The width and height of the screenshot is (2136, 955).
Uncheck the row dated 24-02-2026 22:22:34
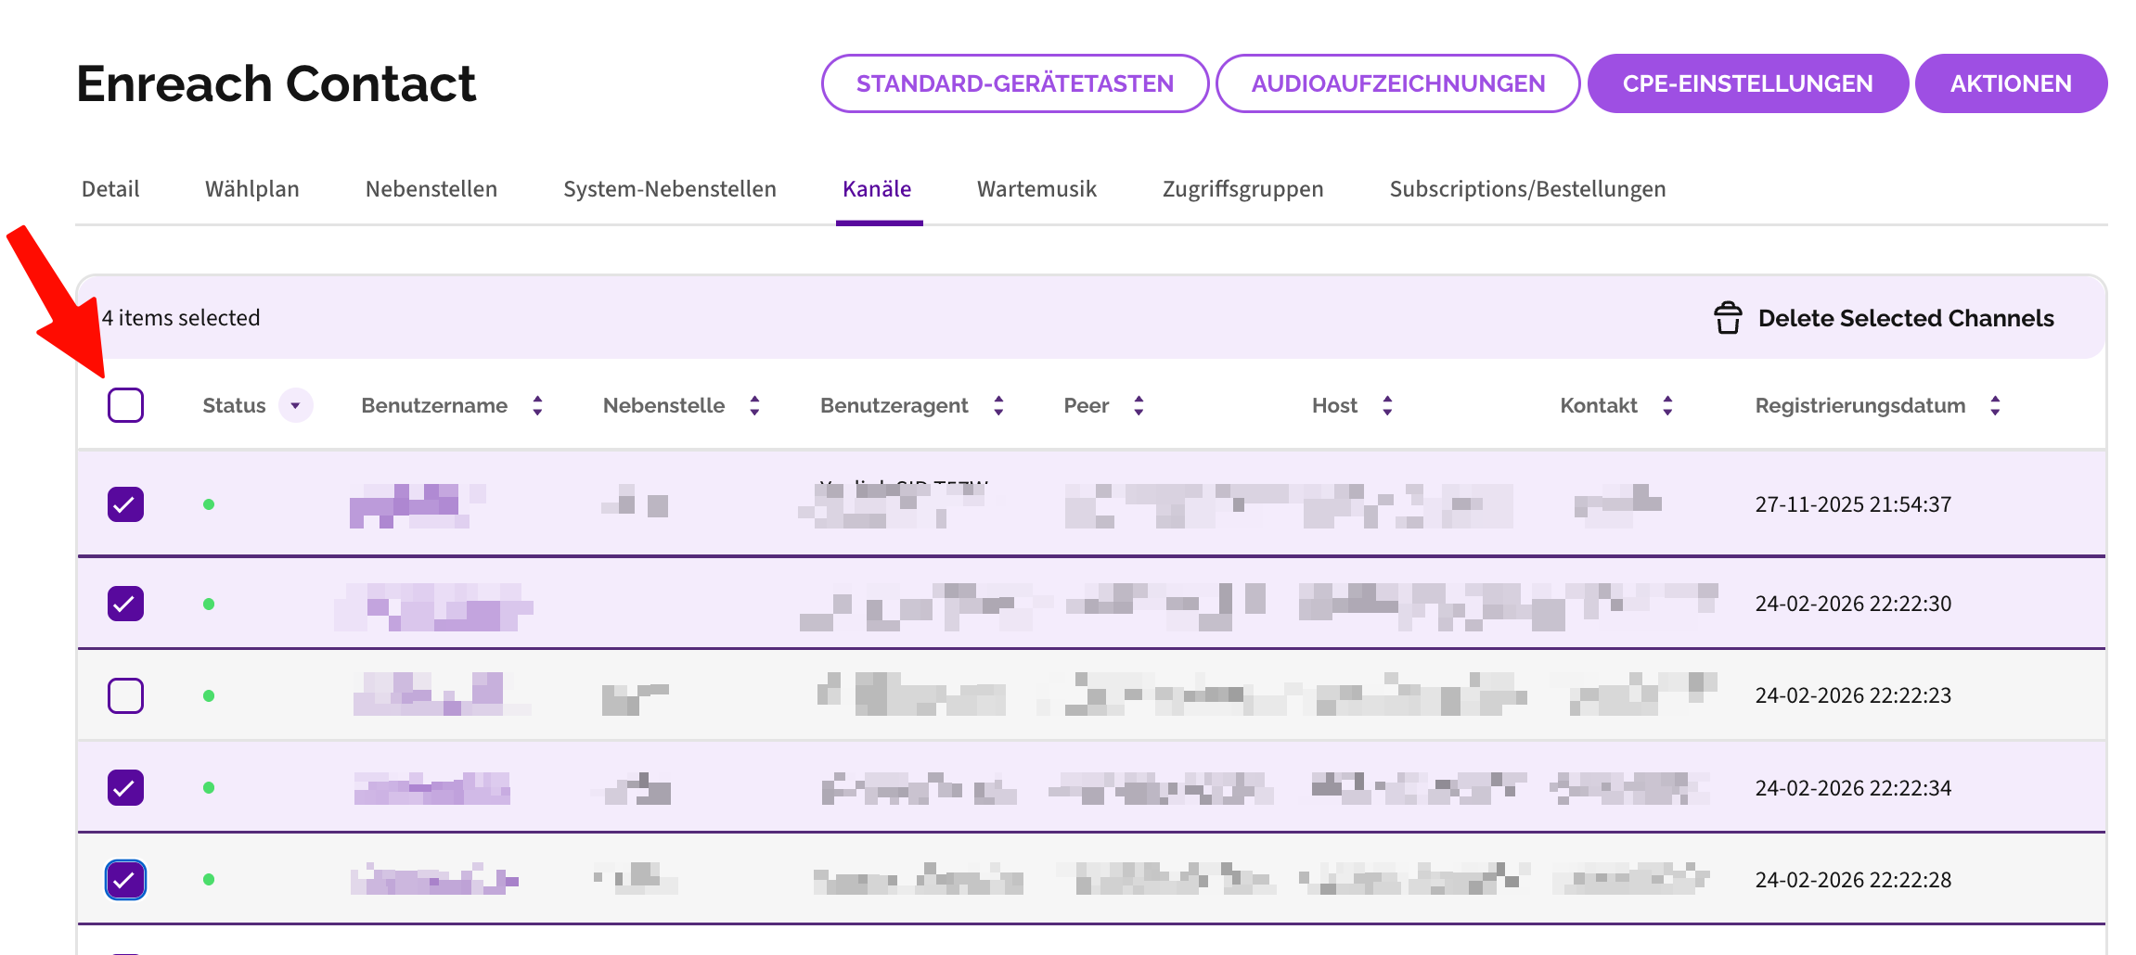(x=125, y=788)
